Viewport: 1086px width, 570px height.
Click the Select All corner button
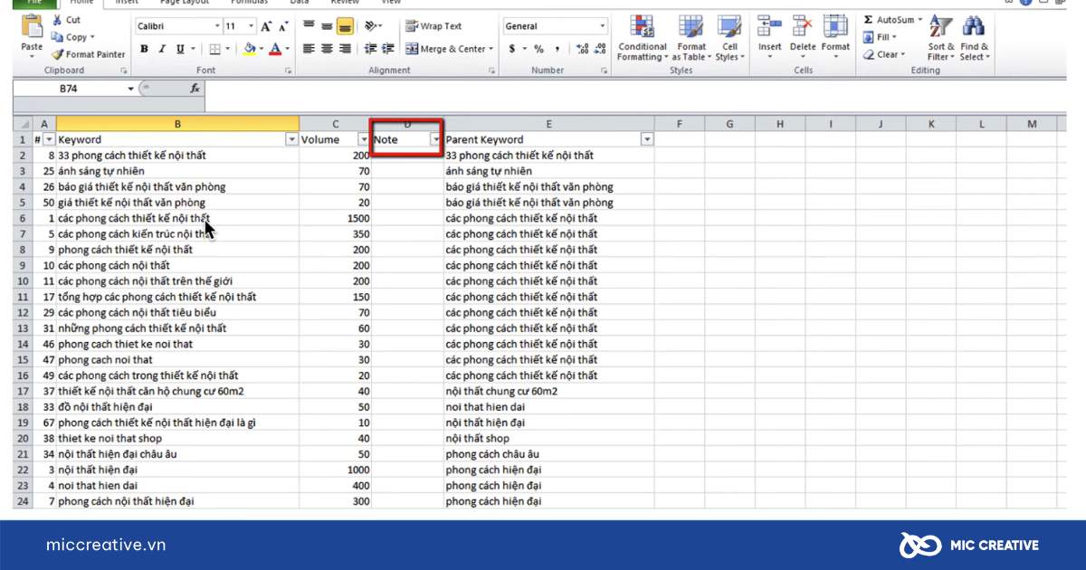[x=23, y=124]
